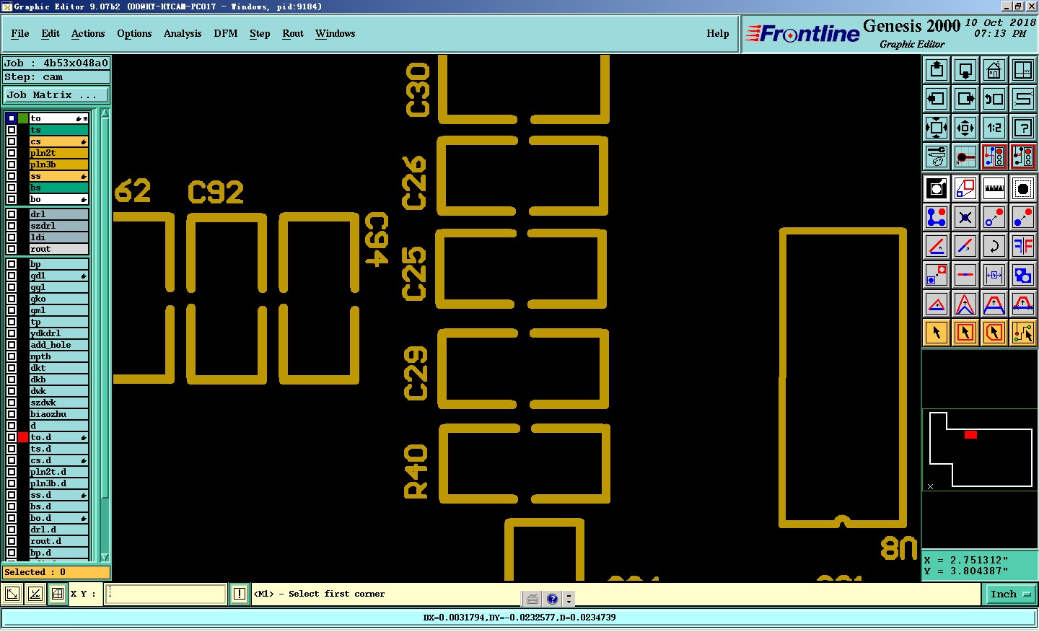Toggle visibility checkbox for layer to.d
The width and height of the screenshot is (1039, 632).
coord(12,437)
